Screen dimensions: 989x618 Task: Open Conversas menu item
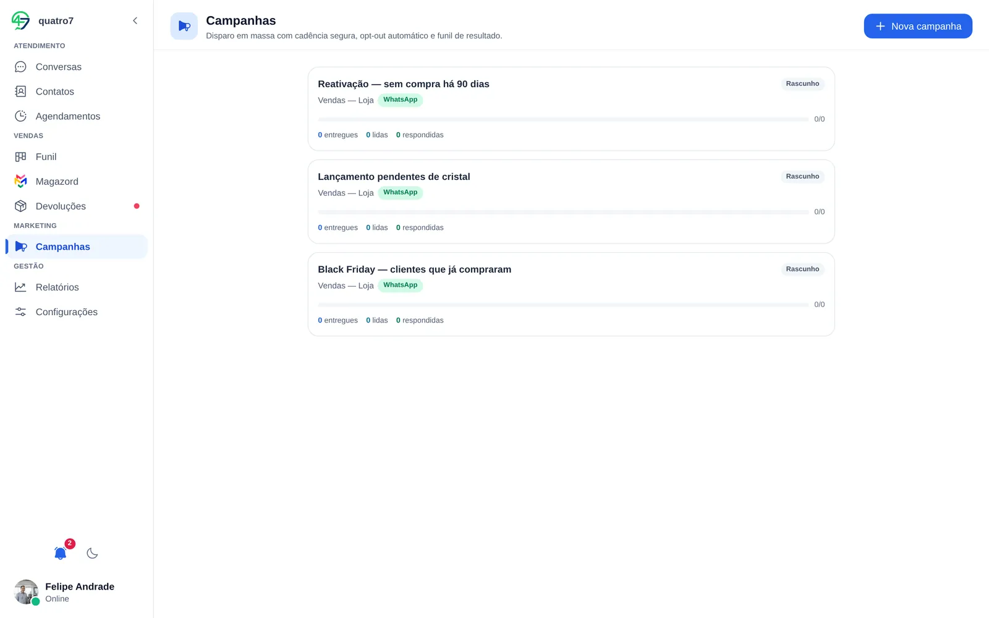(x=77, y=67)
